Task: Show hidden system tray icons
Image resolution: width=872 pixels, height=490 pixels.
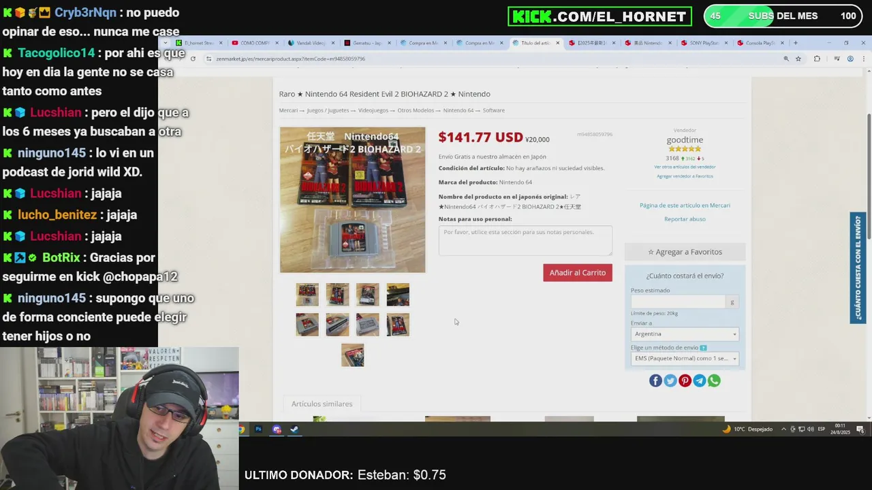Action: [783, 429]
